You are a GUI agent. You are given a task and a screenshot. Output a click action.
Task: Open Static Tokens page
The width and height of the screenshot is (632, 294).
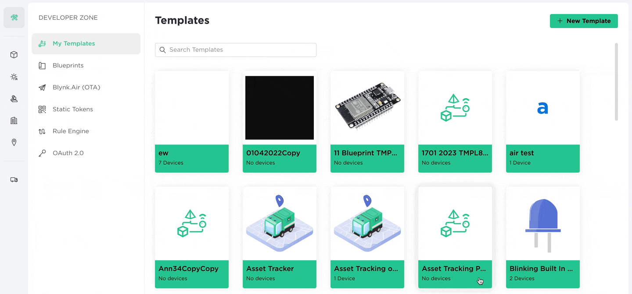point(73,110)
